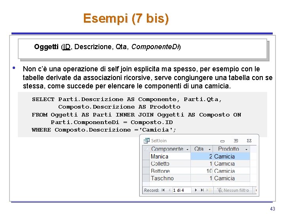Click 'Camicia' in the Taschino row
The image size is (285, 214).
point(232,178)
